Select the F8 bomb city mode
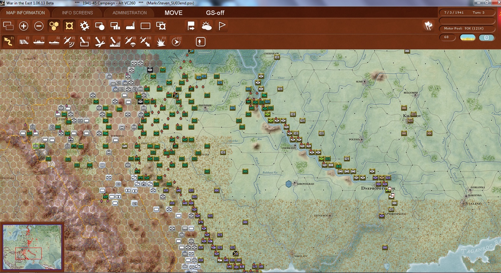Screen dimensions: 501x273 point(115,42)
